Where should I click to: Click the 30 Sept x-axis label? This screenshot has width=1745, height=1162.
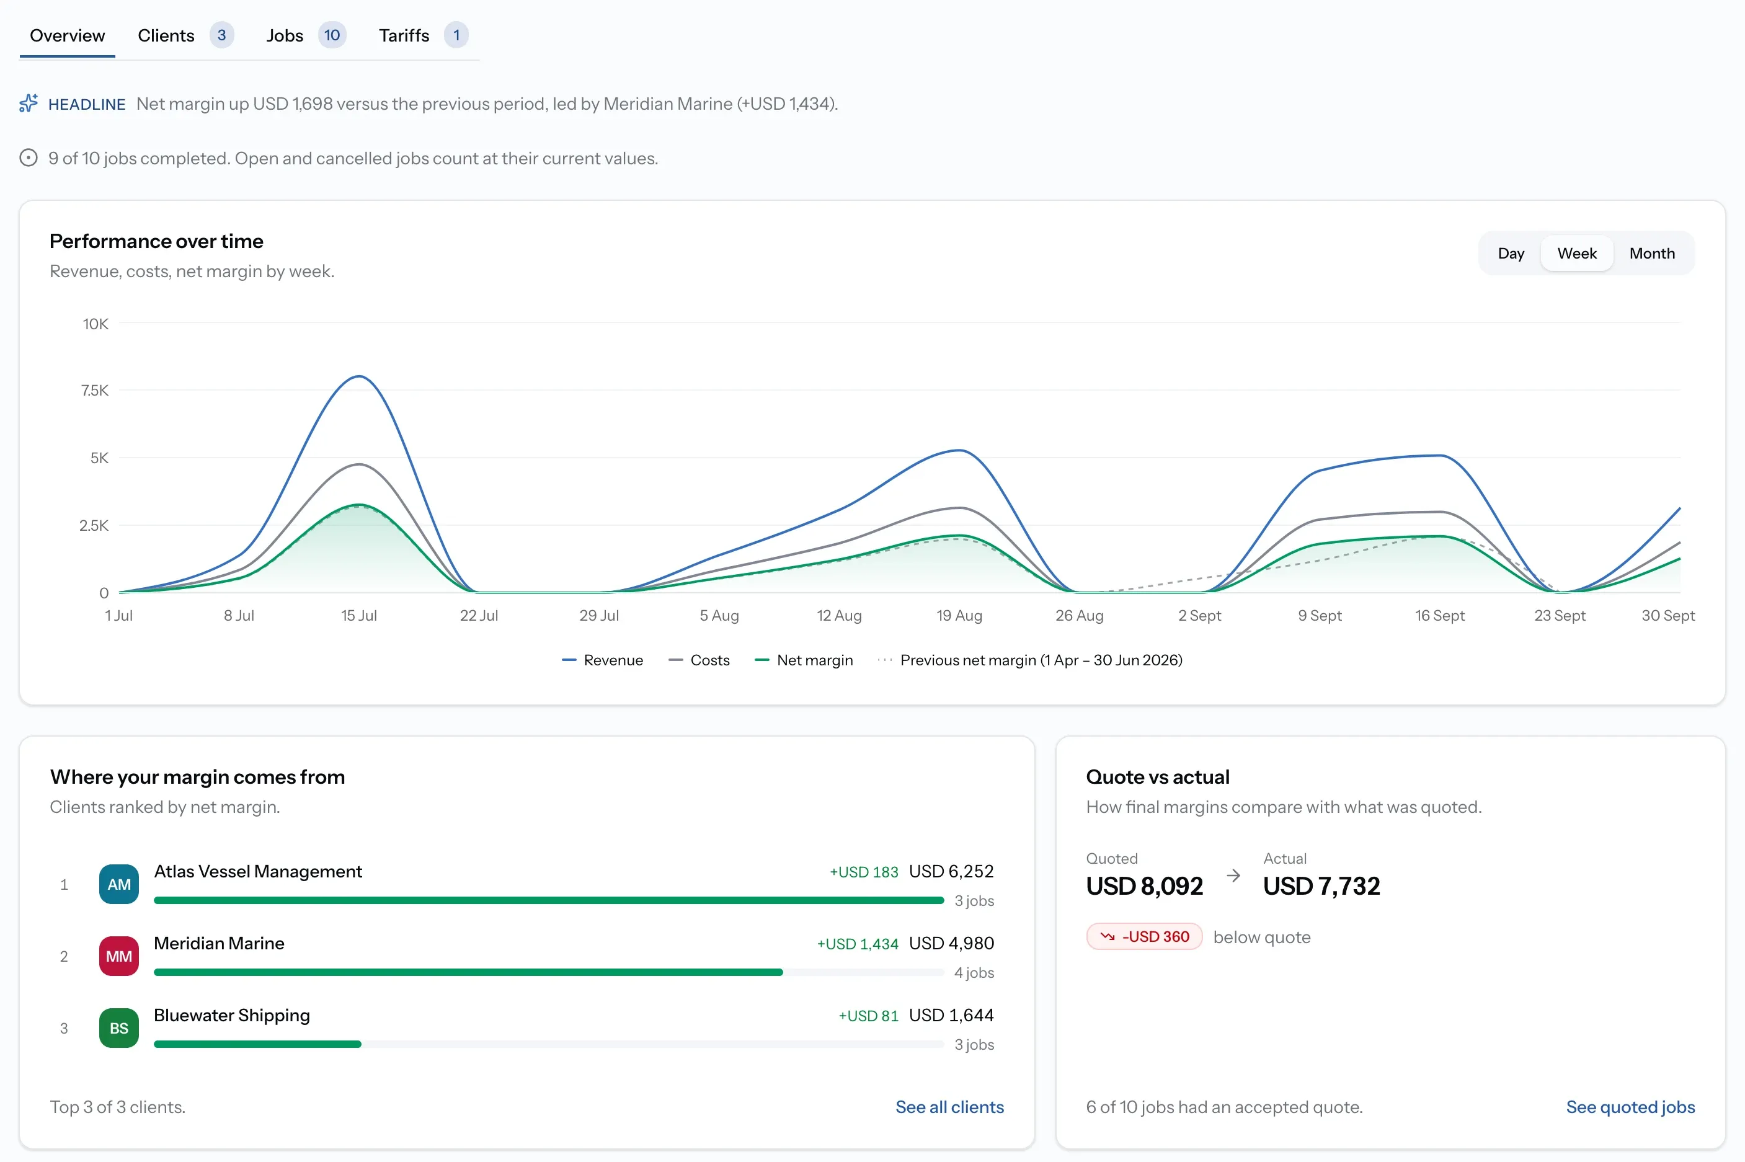(x=1668, y=615)
